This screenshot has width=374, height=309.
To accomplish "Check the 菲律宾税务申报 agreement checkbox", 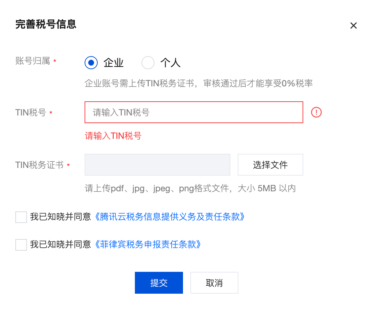I will pyautogui.click(x=21, y=245).
